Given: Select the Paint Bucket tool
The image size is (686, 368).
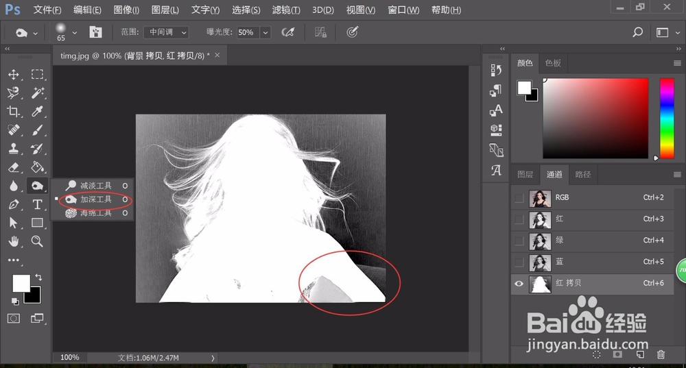Looking at the screenshot, I should (37, 167).
